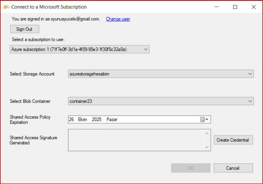Click the Create Credential button
Image resolution: width=263 pixels, height=184 pixels.
point(233,140)
